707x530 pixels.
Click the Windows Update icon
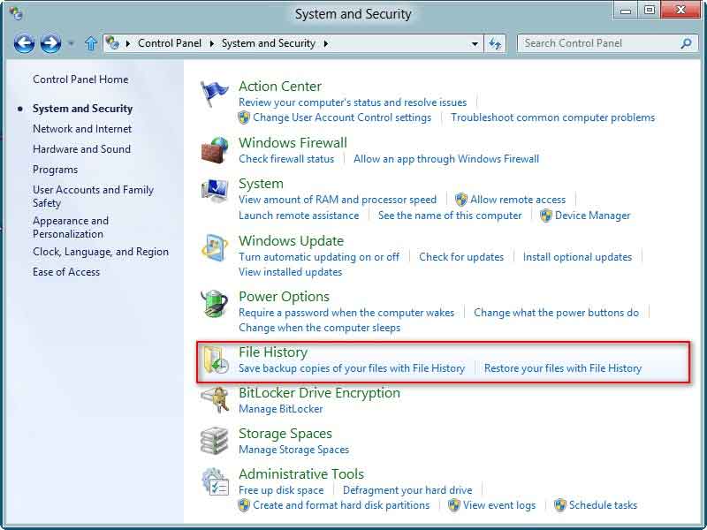215,247
